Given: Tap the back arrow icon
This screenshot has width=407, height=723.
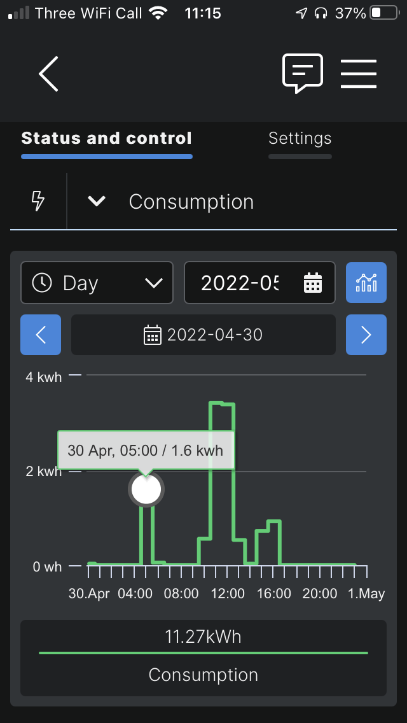Looking at the screenshot, I should 48,74.
